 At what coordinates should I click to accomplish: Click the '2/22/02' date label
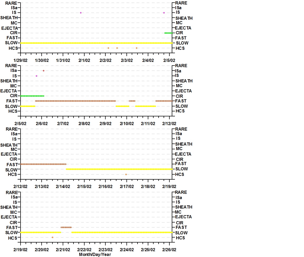(x=84, y=250)
